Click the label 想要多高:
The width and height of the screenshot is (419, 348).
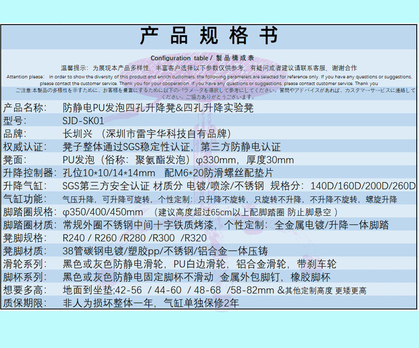pos(25,290)
